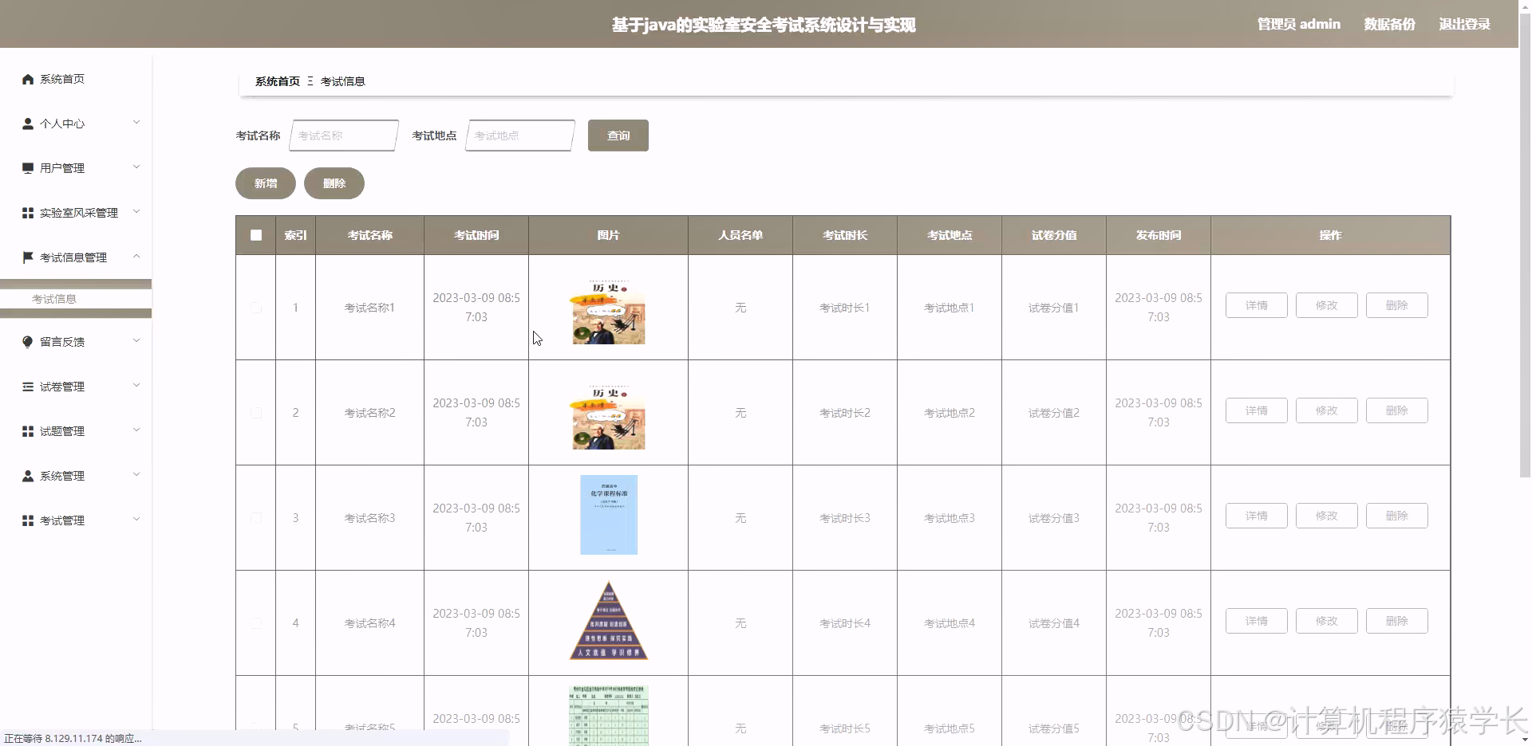Check the checkbox for row 3
This screenshot has width=1532, height=746.
(255, 518)
